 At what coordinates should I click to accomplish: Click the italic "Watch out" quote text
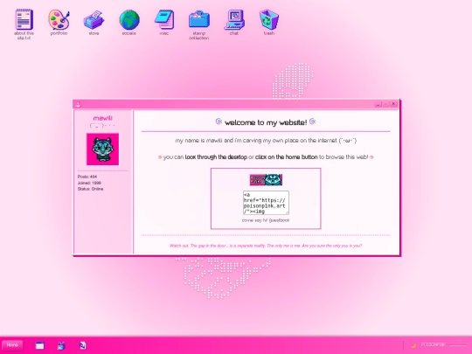pyautogui.click(x=266, y=246)
